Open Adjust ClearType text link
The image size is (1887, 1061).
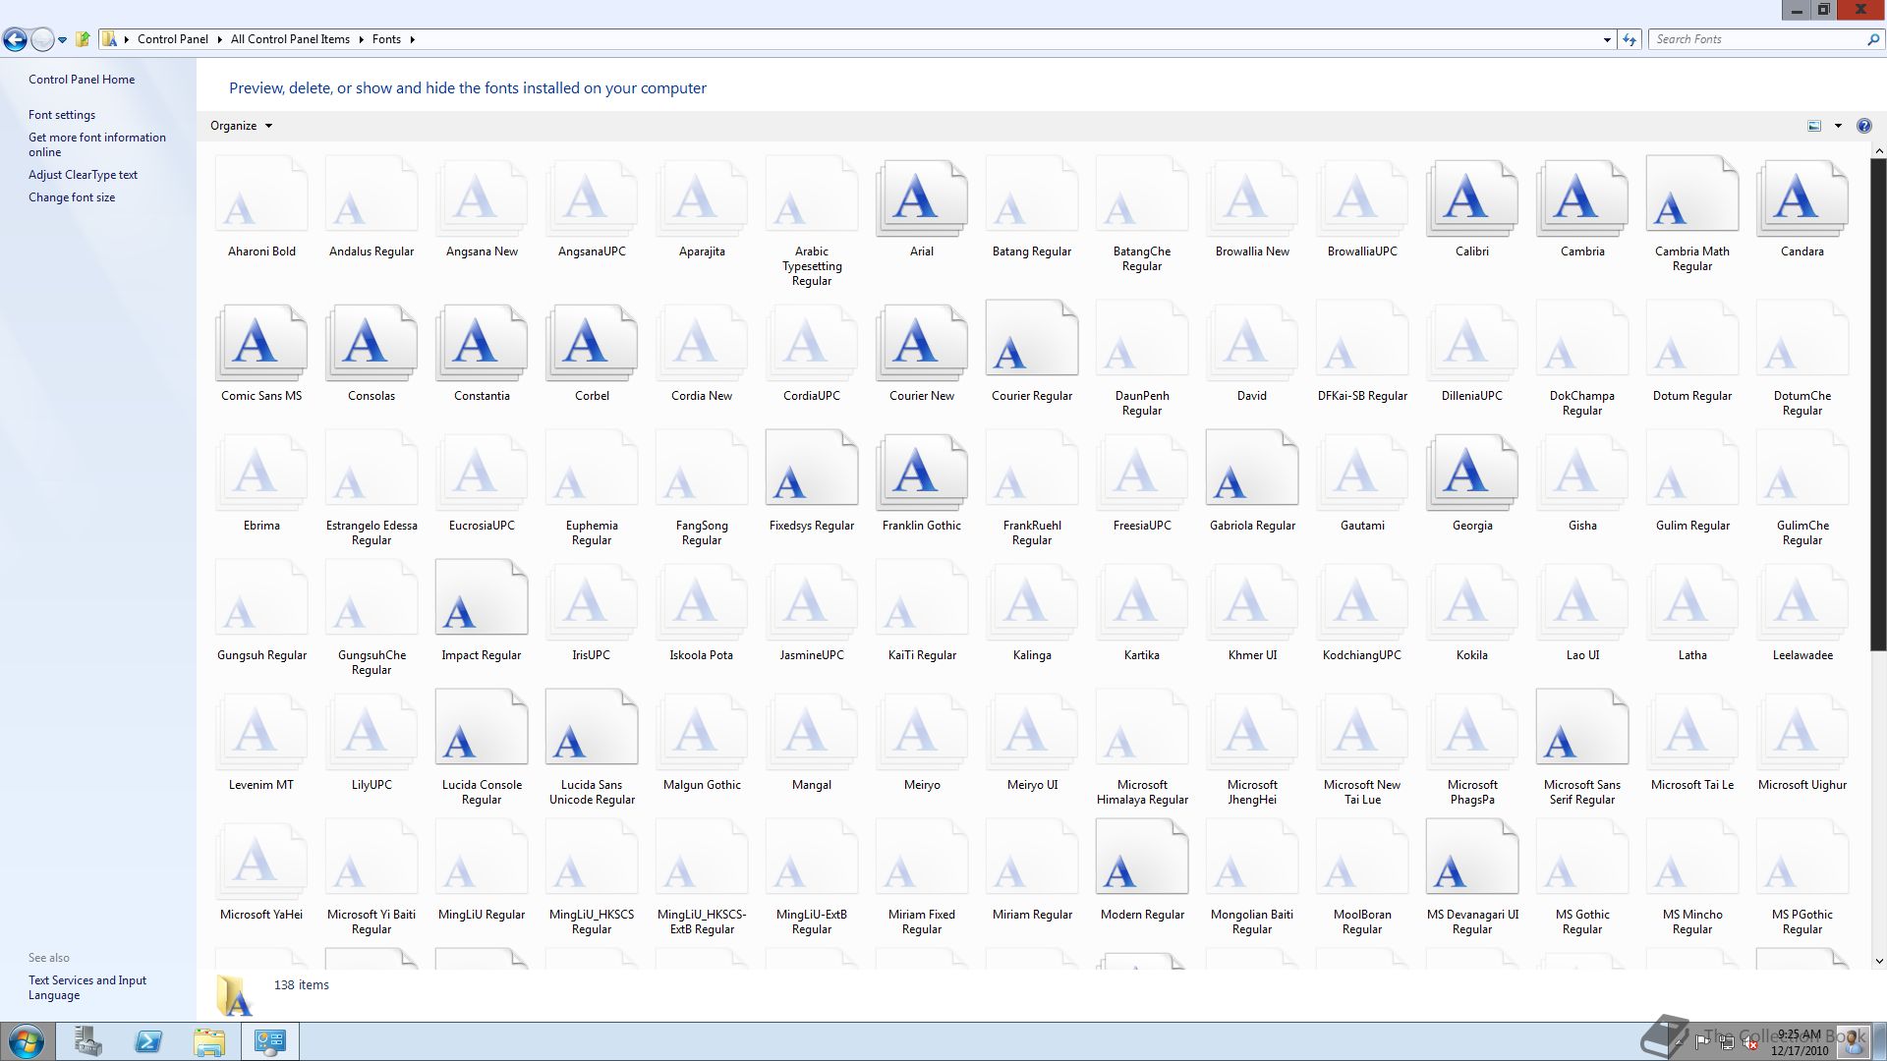(83, 175)
